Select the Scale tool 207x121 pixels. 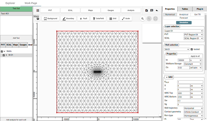coord(126,19)
